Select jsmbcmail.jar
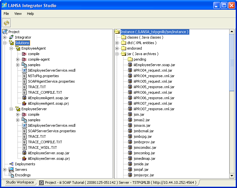Image resolution: width=237 pixels, height=188 pixels. coord(144,131)
